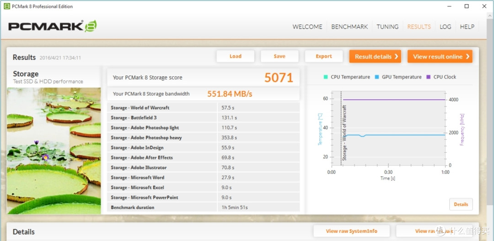The height and width of the screenshot is (241, 494).
Task: Select Storage - Microsoft Word row
Action: coord(203,178)
